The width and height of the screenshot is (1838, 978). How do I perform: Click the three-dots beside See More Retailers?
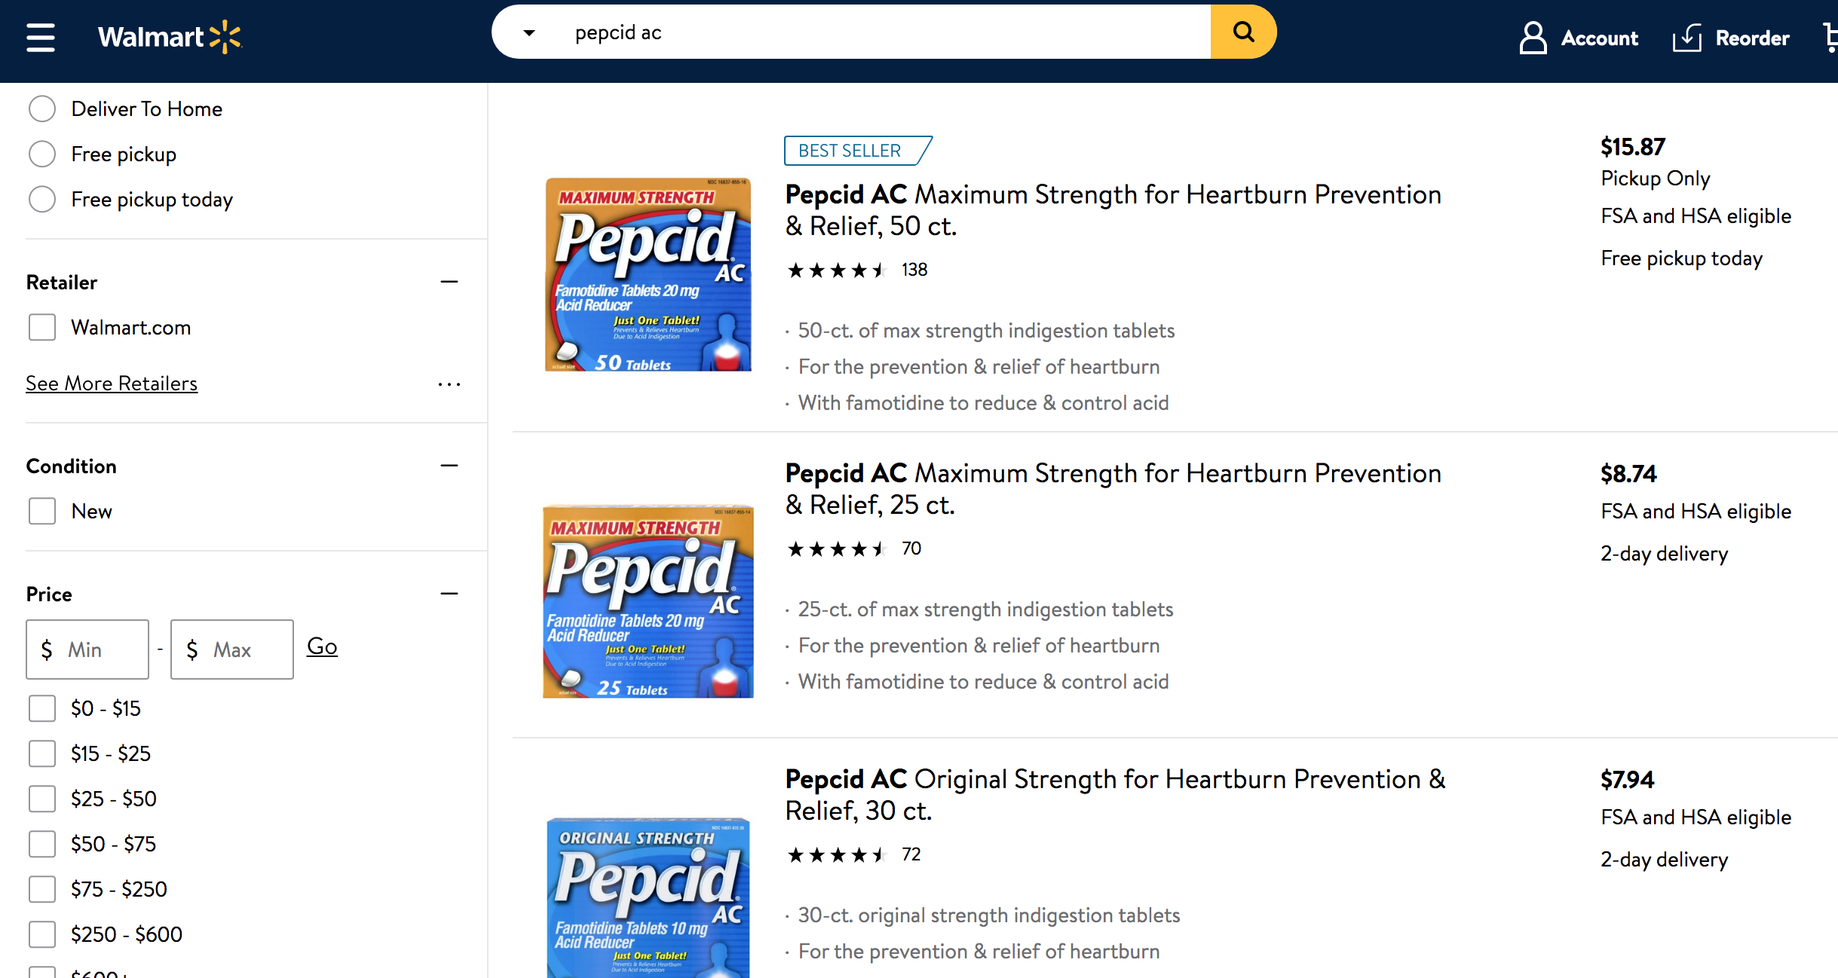[449, 384]
